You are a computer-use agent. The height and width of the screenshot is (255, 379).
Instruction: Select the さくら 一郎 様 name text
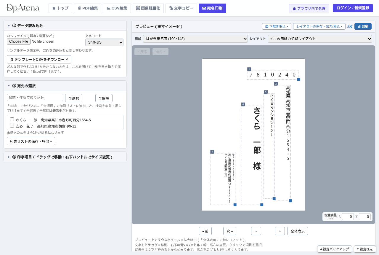[257, 138]
